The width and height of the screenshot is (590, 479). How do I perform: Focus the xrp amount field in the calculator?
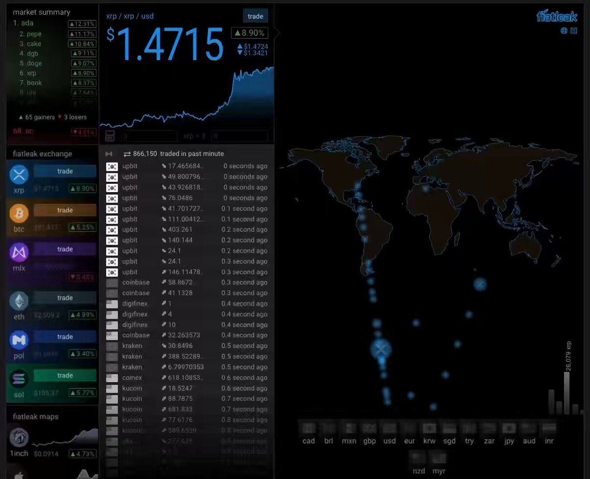coord(149,136)
